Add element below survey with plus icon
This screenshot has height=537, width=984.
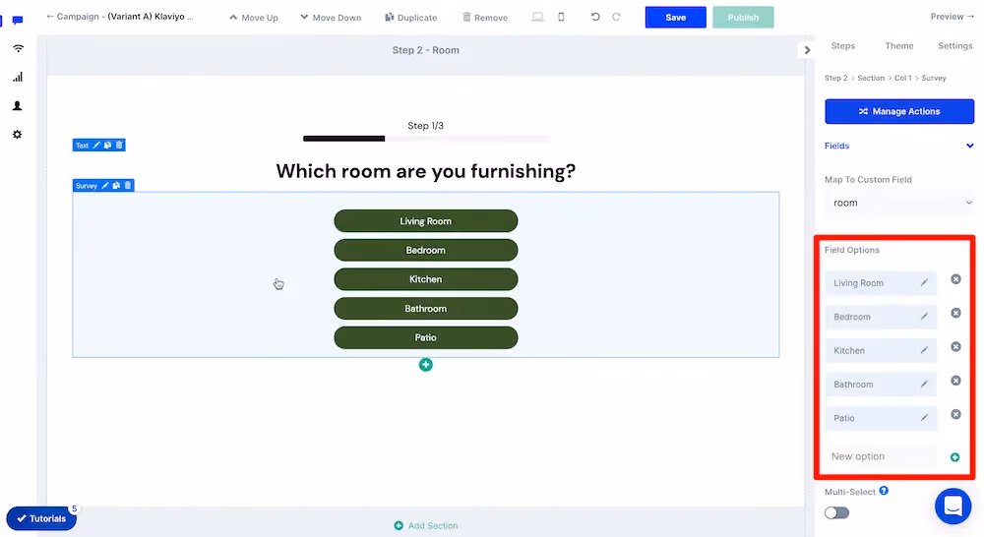(425, 365)
